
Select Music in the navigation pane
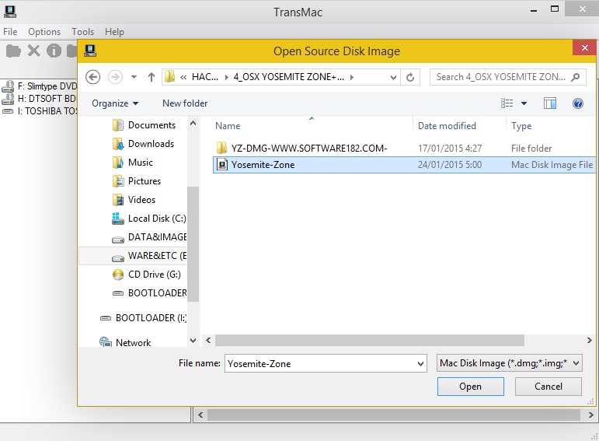pyautogui.click(x=133, y=163)
